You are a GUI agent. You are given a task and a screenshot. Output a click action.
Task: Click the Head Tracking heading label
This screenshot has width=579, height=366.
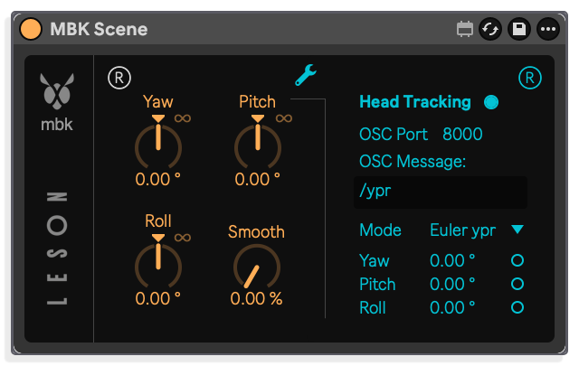tap(415, 102)
